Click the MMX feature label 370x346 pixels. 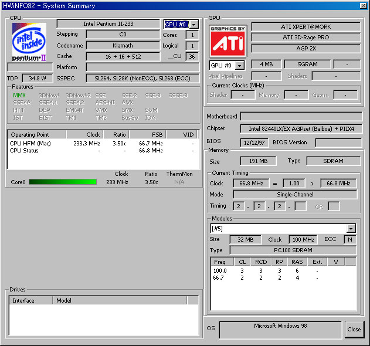(19, 96)
